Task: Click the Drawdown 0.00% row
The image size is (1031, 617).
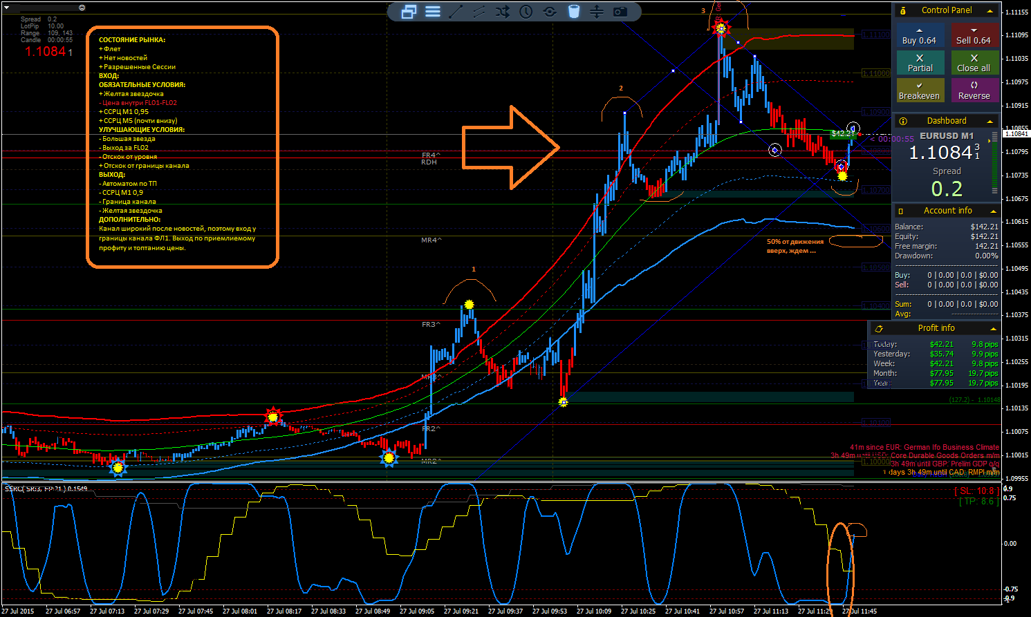Action: (946, 256)
